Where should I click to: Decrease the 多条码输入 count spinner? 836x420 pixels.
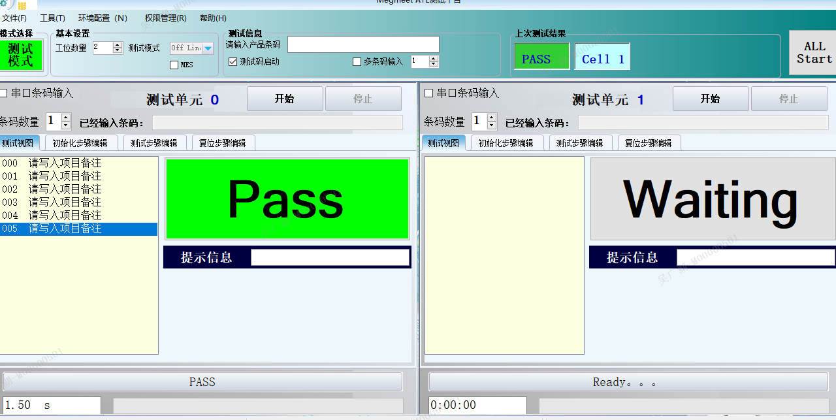tap(434, 65)
